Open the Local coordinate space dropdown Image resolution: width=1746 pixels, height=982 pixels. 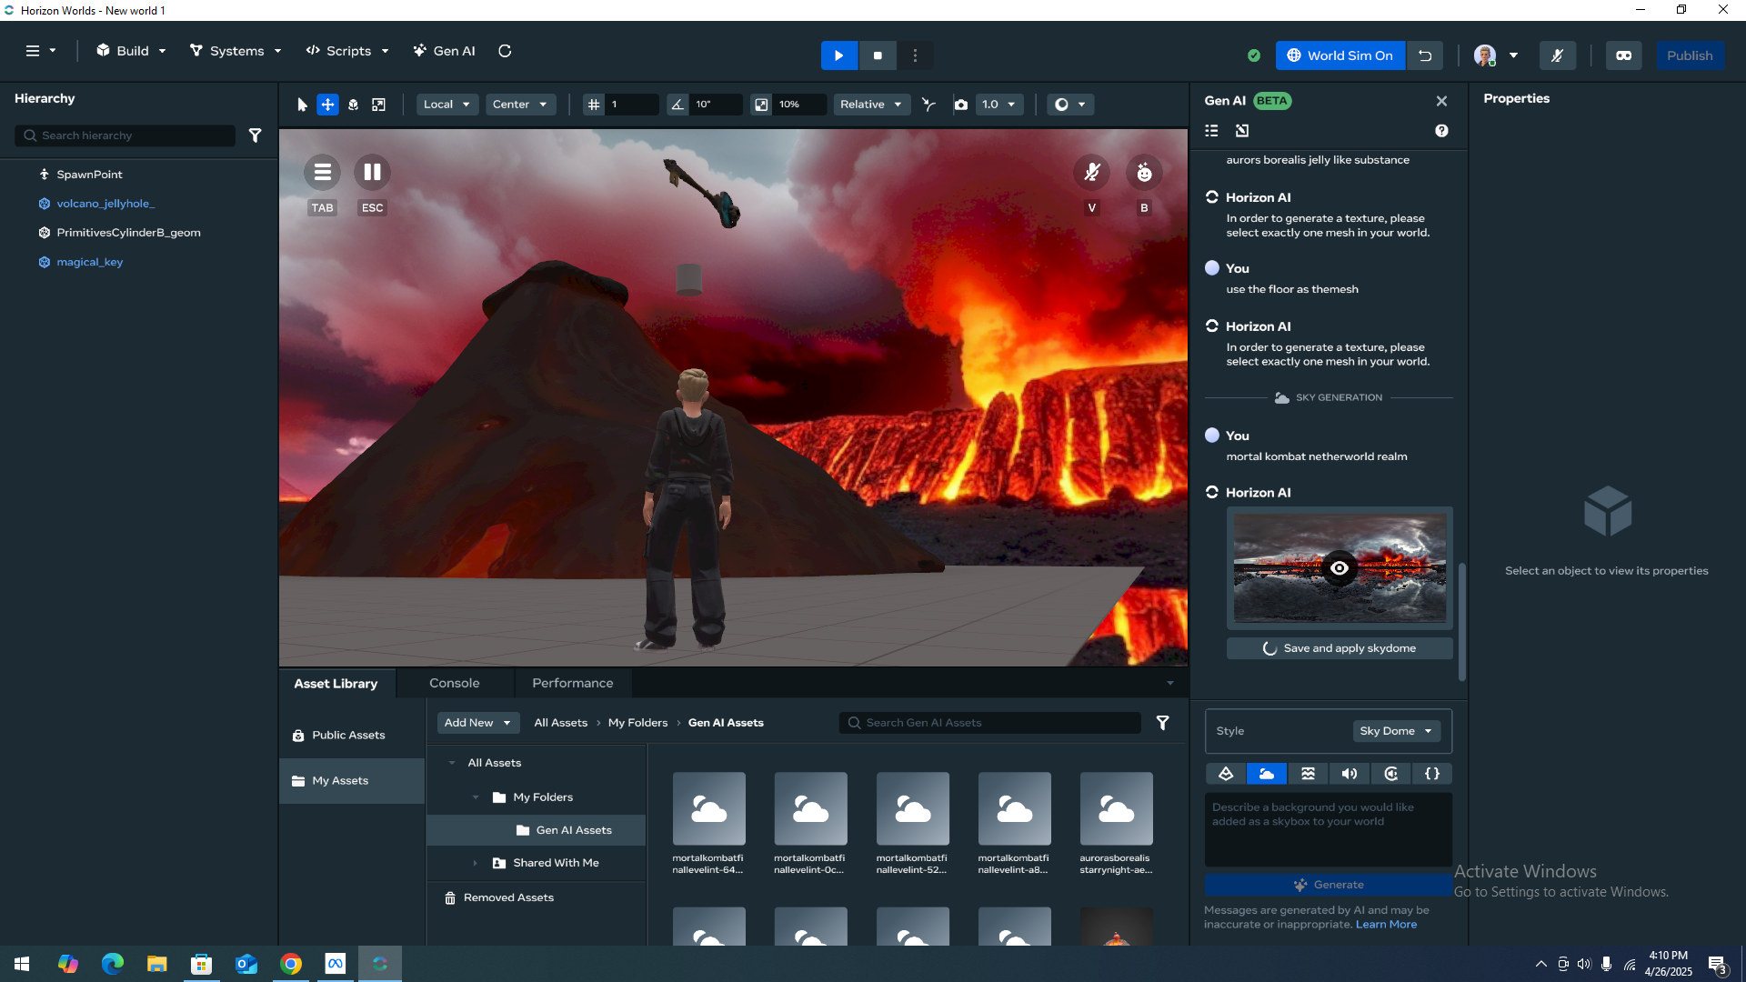tap(447, 105)
